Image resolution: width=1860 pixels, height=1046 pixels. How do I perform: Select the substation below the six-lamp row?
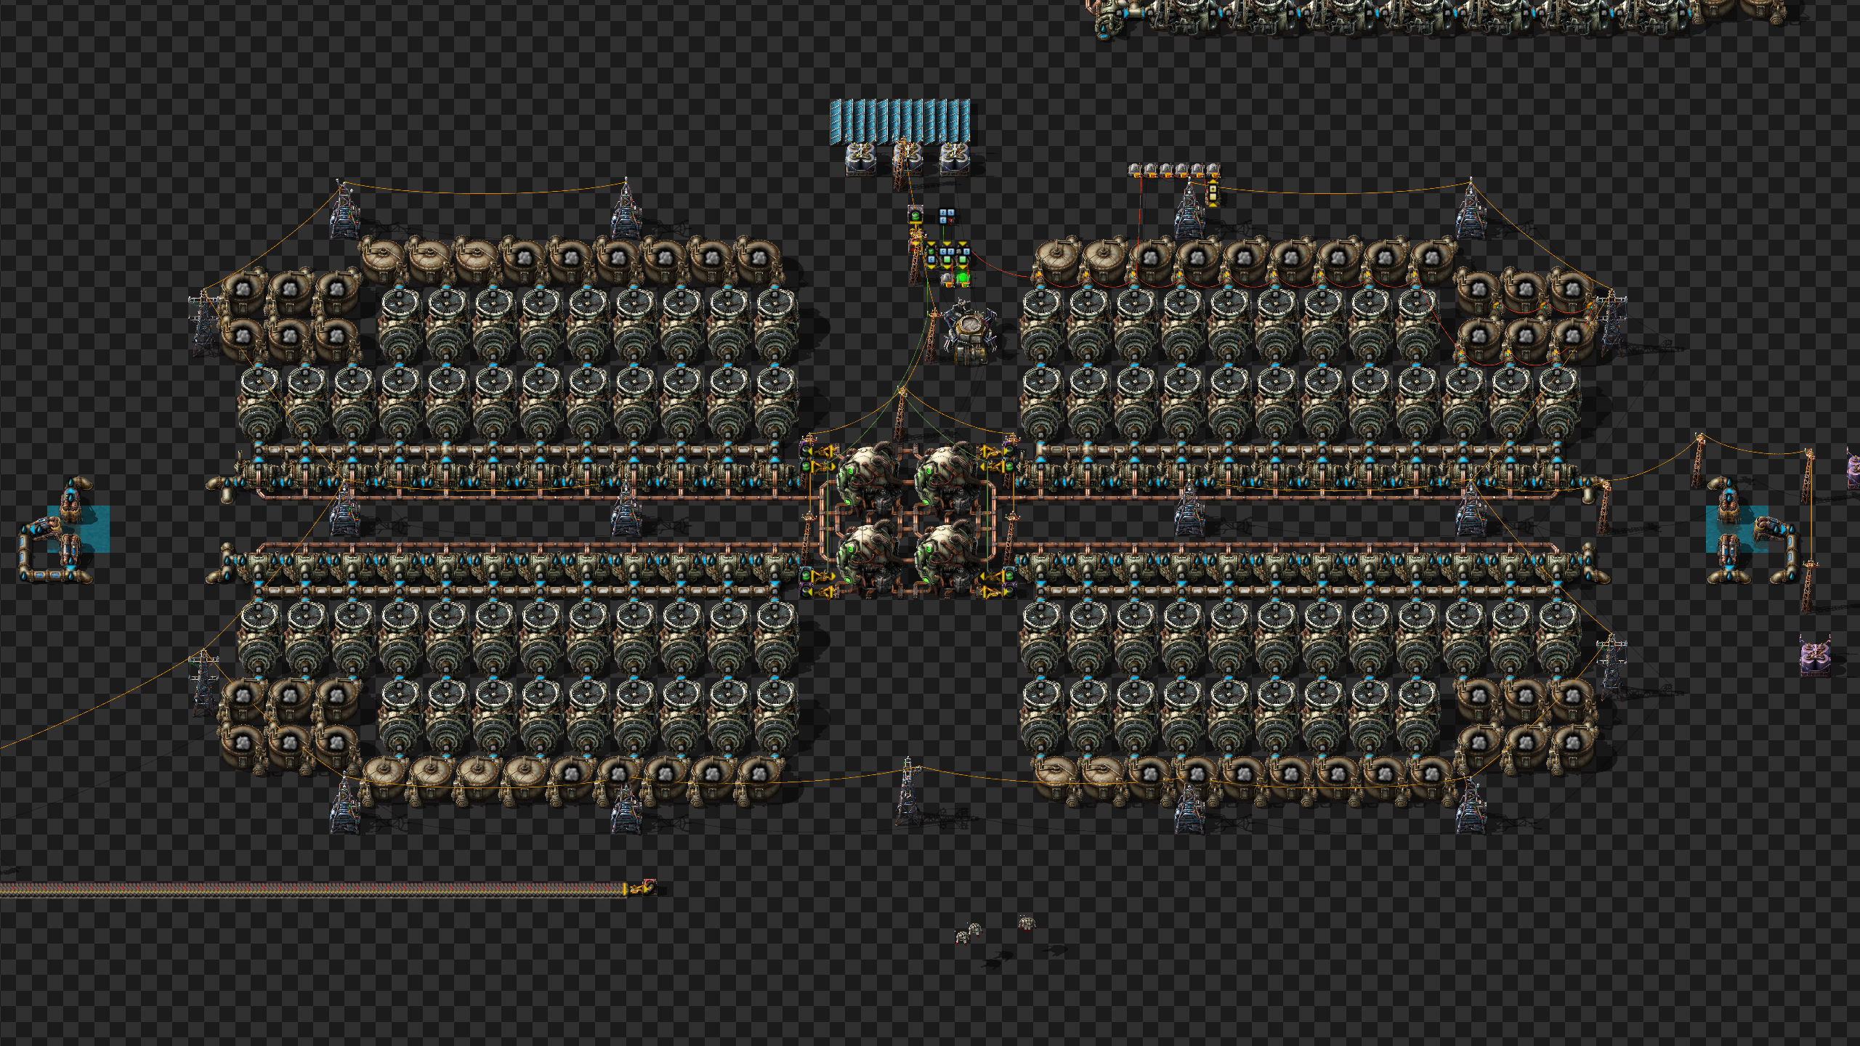click(x=1189, y=211)
